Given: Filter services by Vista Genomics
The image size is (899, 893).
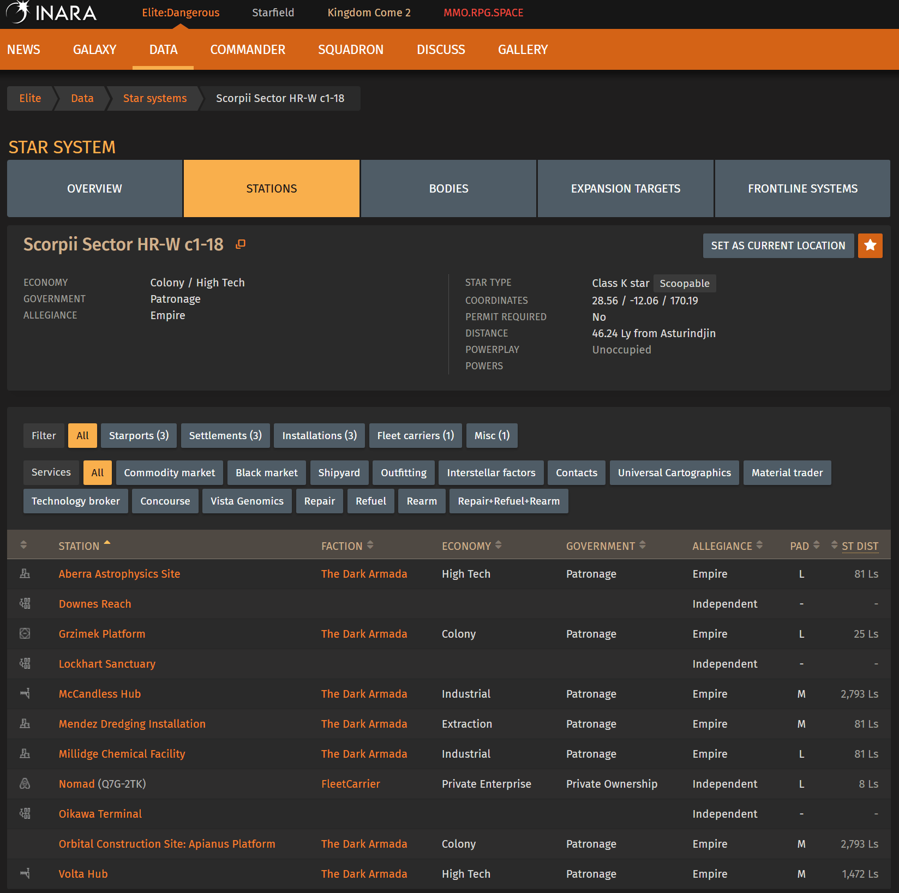Looking at the screenshot, I should 247,501.
